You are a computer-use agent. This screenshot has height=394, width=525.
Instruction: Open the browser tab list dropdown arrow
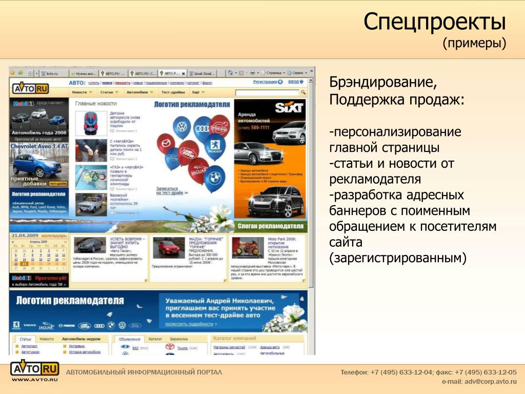coord(36,73)
